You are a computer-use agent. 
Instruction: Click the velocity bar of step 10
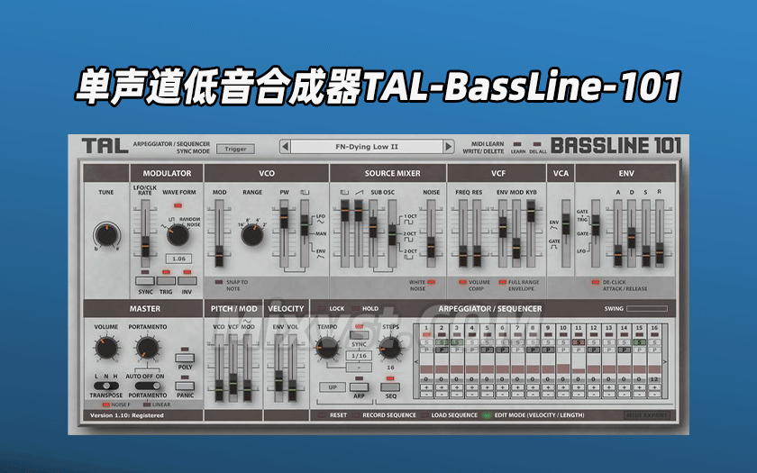pyautogui.click(x=563, y=368)
